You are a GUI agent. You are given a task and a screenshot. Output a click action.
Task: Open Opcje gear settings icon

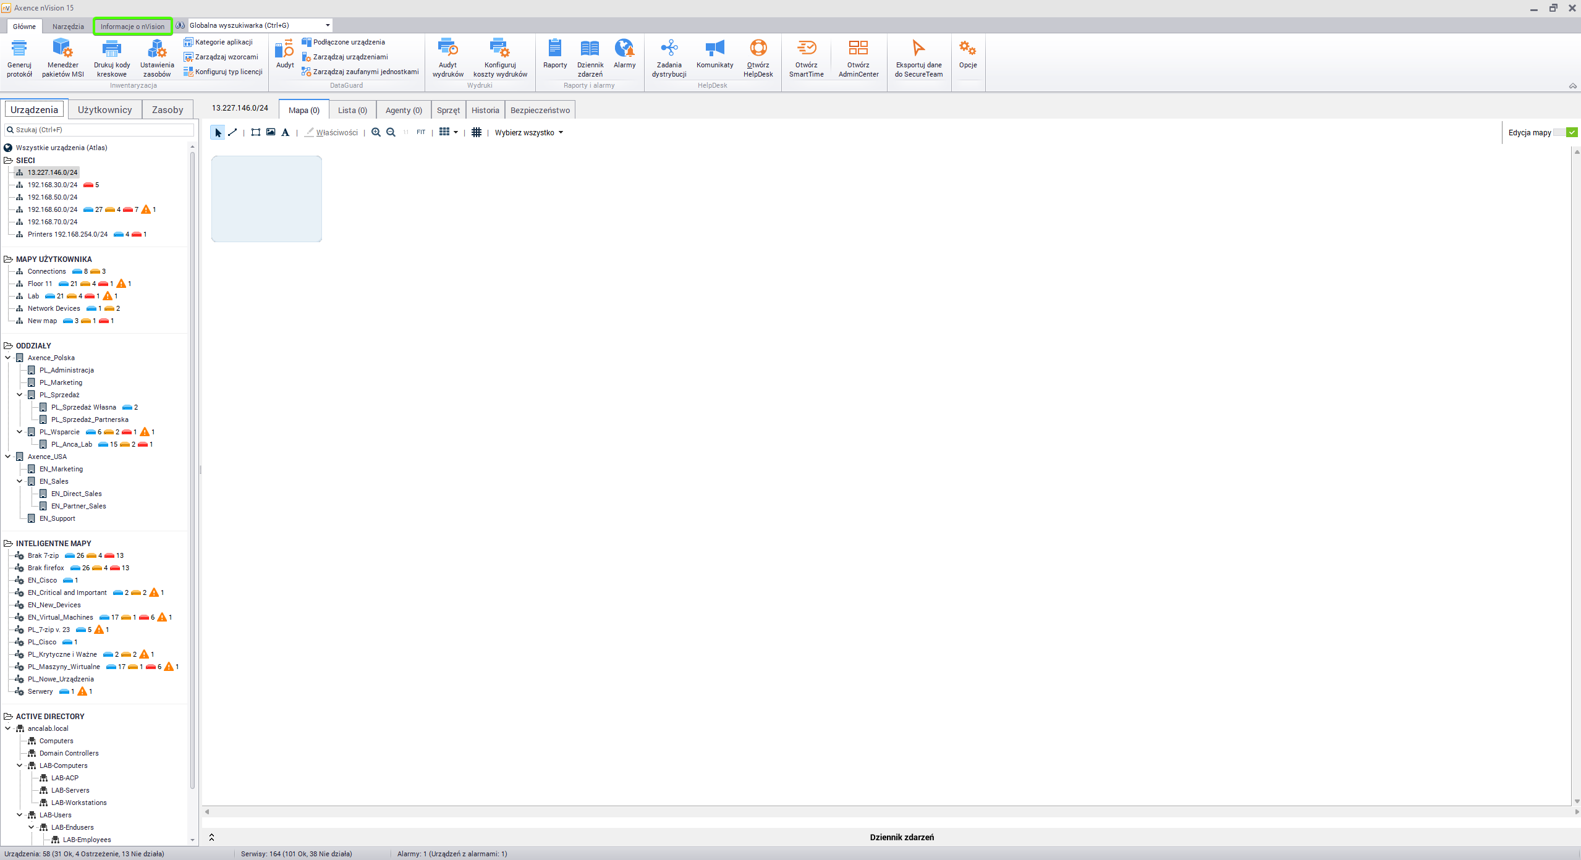tap(967, 49)
